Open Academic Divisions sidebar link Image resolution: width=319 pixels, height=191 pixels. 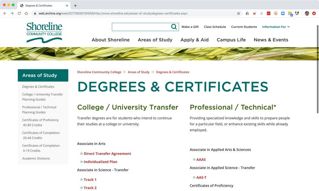click(36, 159)
